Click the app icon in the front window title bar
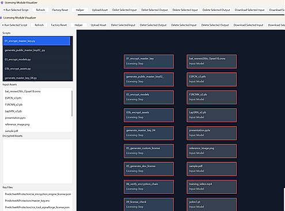285x211 pixels. (1, 18)
